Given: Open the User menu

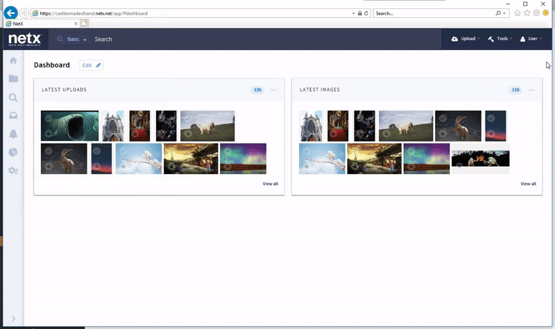Looking at the screenshot, I should (531, 39).
